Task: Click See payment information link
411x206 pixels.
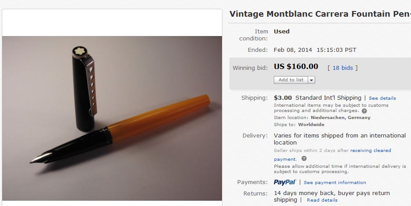Action: coord(335,183)
